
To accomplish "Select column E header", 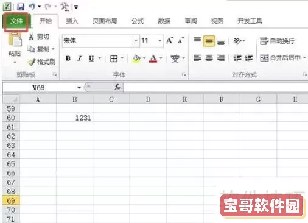I will pyautogui.click(x=184, y=99).
